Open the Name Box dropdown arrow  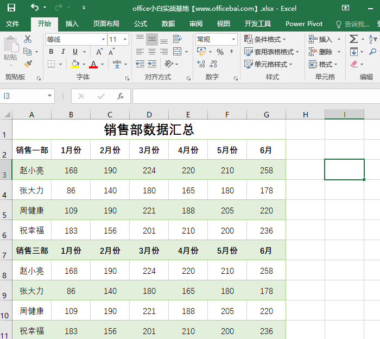click(49, 96)
